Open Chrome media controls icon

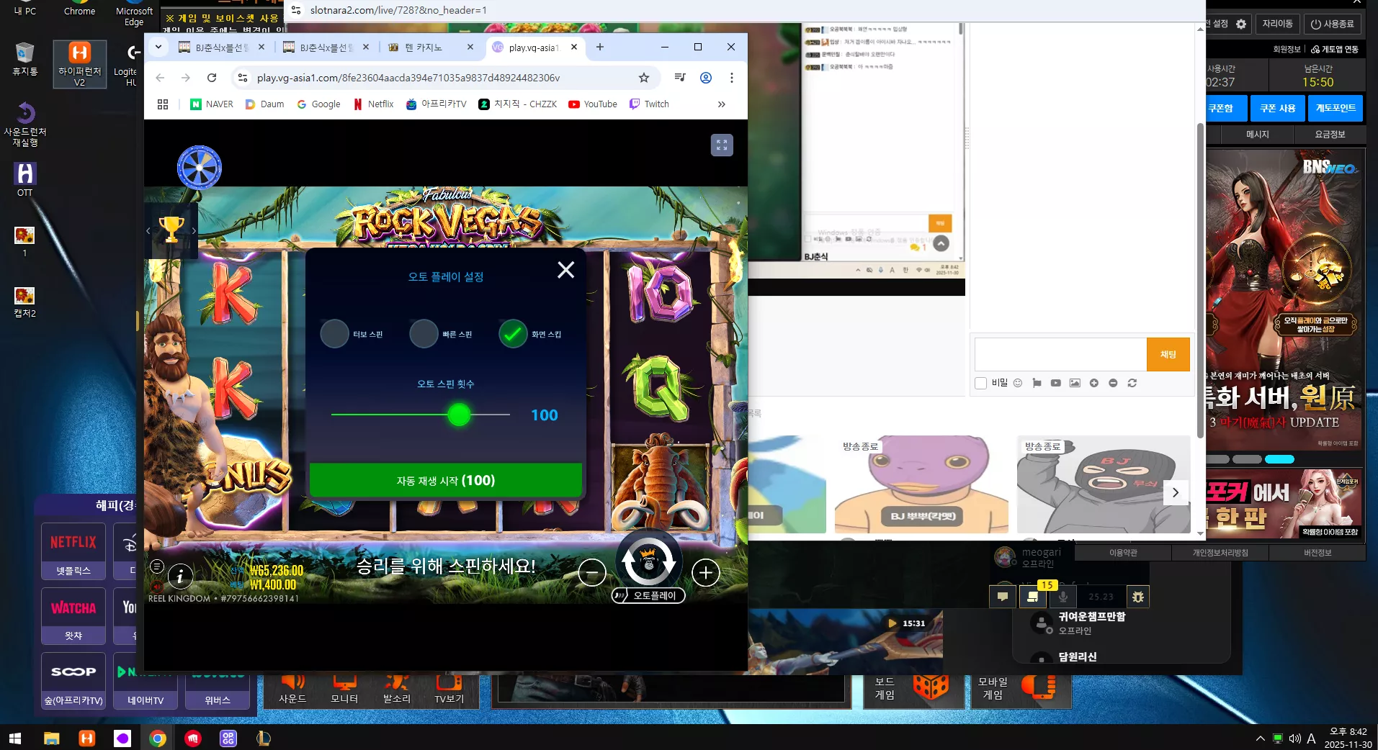(680, 78)
